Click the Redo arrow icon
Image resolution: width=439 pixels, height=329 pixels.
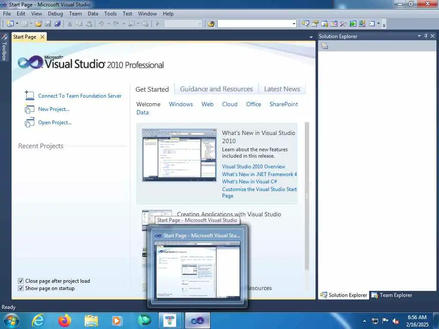click(116, 24)
